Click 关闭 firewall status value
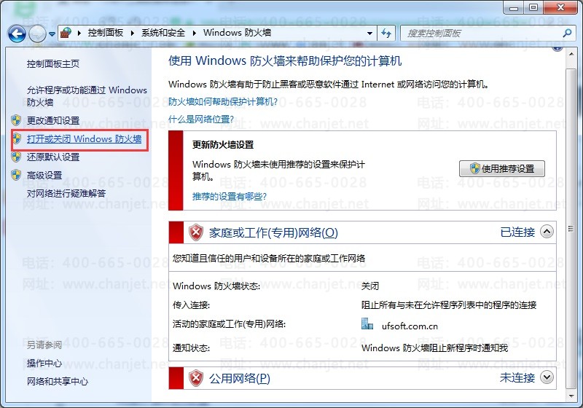Screen dimensions: 583x408 click(x=370, y=286)
